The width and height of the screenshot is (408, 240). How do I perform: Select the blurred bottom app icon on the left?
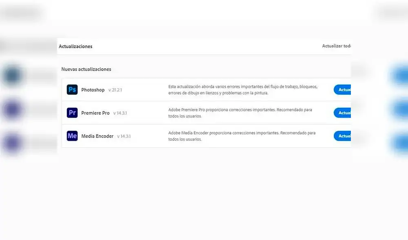click(x=12, y=143)
